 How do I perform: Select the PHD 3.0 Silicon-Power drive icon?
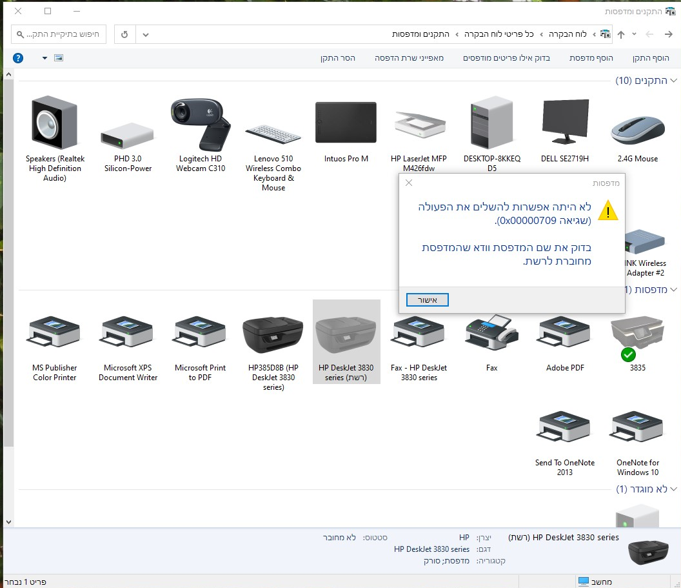[127, 136]
